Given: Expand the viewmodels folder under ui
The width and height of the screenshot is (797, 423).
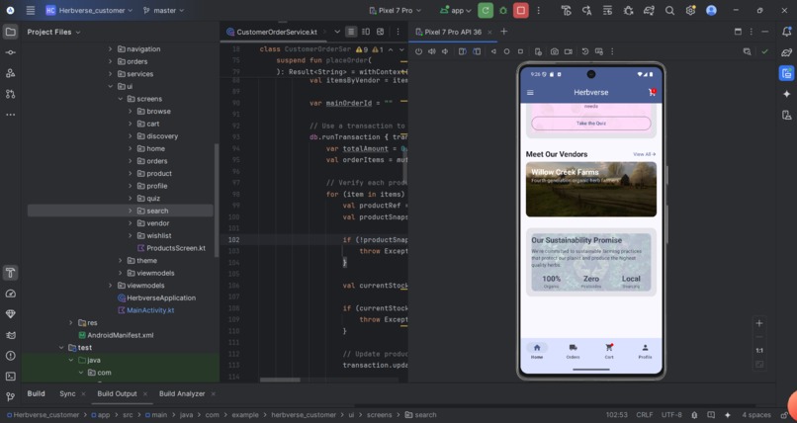Looking at the screenshot, I should coord(121,273).
